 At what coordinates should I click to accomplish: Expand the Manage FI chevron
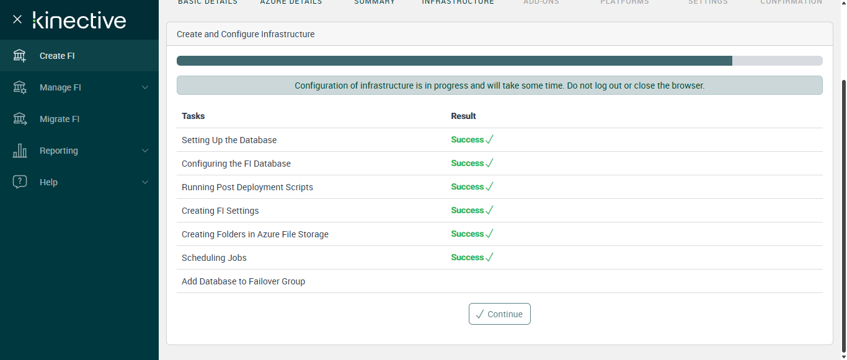tap(145, 87)
